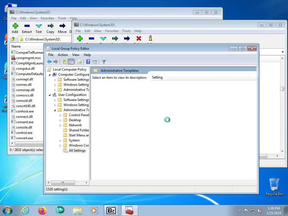Launch Firefox from the taskbar
The image size is (288, 216).
(x=42, y=210)
